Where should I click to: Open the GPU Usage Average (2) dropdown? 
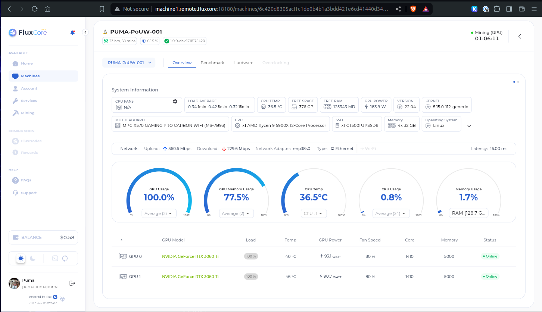(x=158, y=213)
